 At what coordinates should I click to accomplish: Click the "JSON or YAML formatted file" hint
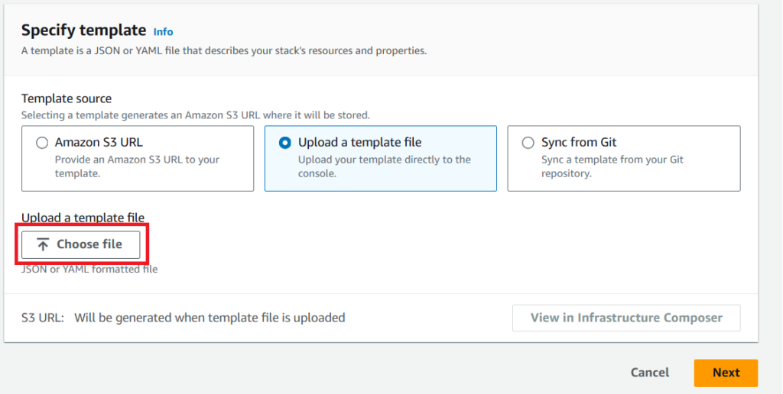(x=89, y=269)
